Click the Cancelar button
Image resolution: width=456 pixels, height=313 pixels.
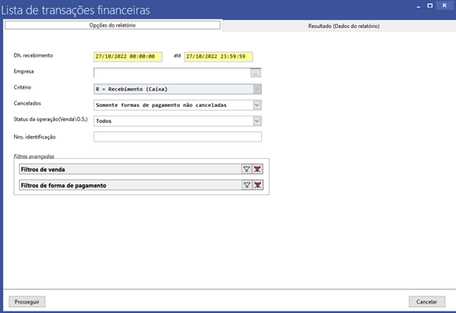coord(427,302)
